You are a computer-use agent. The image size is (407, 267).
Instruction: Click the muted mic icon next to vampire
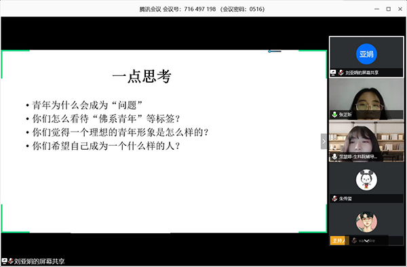(x=354, y=241)
